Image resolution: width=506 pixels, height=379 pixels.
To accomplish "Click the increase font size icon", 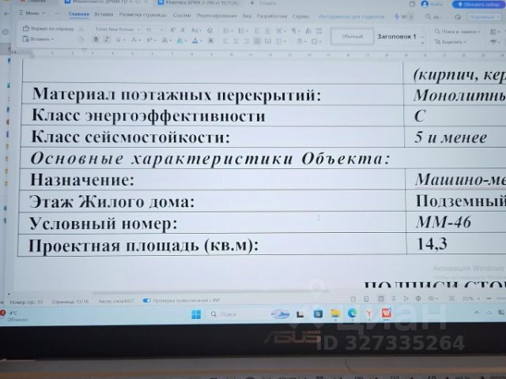I will (x=172, y=30).
